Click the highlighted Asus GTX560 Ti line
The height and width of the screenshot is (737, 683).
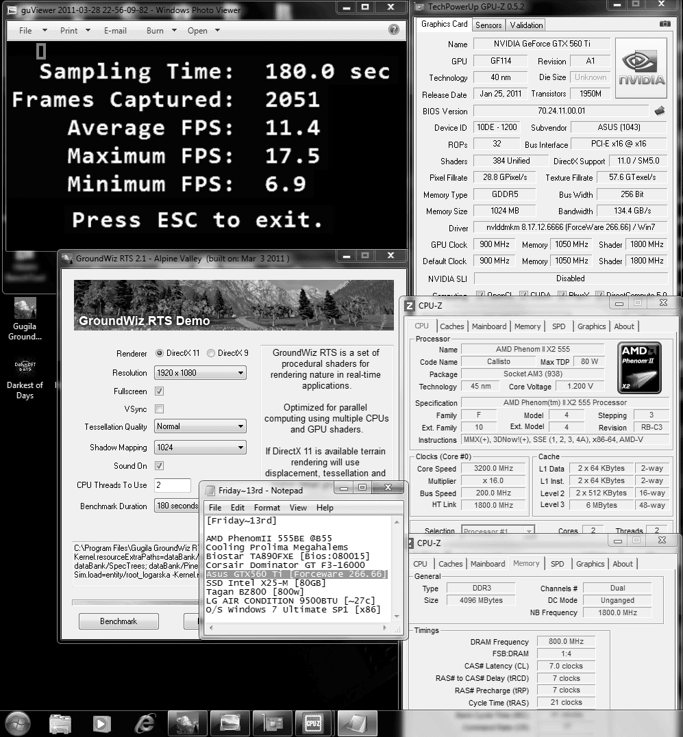click(297, 574)
